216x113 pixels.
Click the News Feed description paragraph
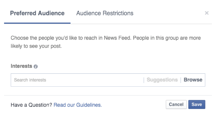pos(106,42)
